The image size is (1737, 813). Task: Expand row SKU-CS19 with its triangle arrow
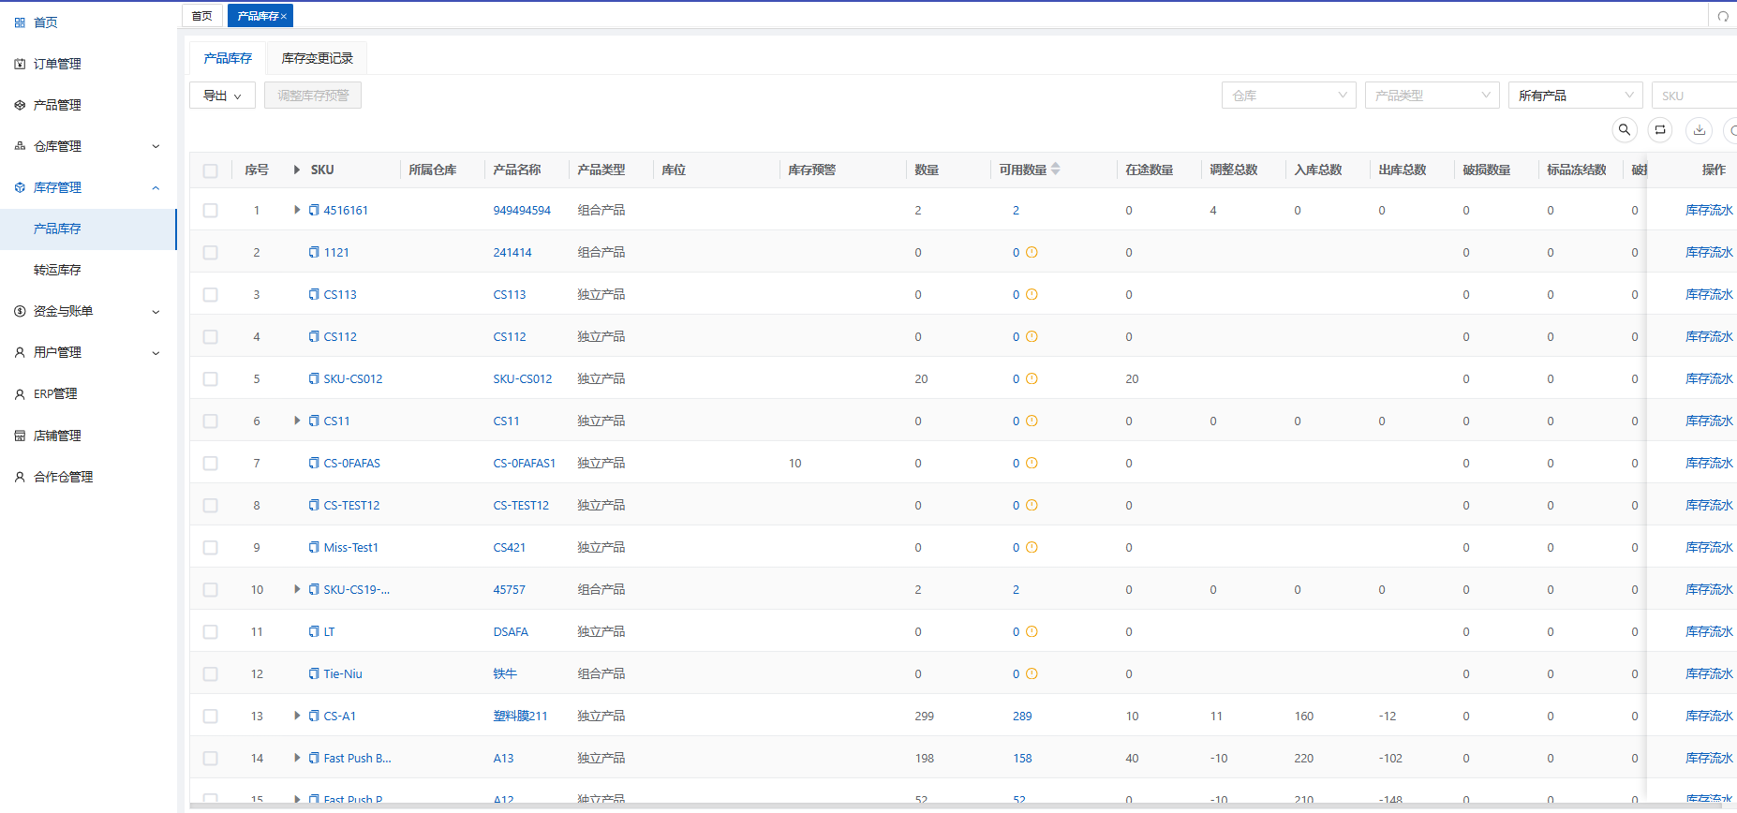(297, 589)
